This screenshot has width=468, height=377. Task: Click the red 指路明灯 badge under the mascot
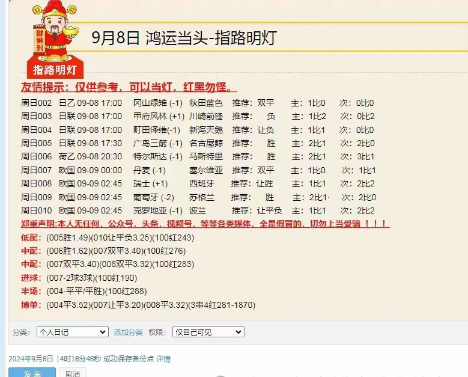click(x=55, y=69)
